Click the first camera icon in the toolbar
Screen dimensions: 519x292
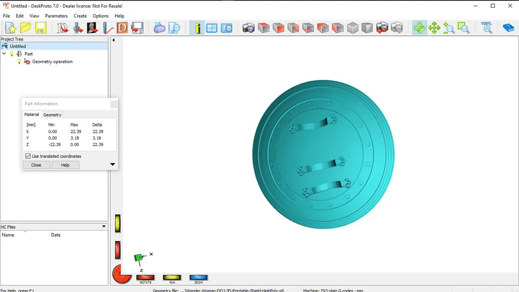coord(248,28)
